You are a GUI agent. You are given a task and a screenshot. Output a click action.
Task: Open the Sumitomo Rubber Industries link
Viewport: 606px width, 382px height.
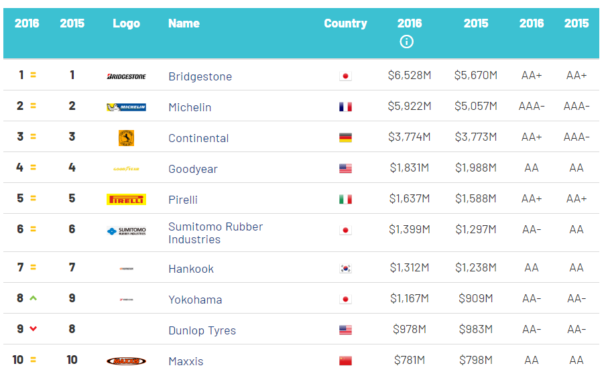pos(216,233)
